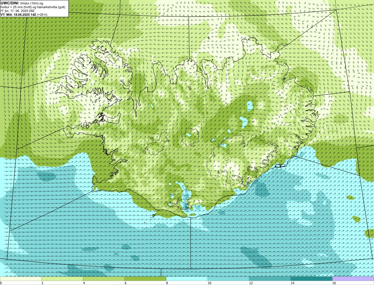Click the legend tick label '0'
This screenshot has width=374, height=285.
(x=1, y=283)
